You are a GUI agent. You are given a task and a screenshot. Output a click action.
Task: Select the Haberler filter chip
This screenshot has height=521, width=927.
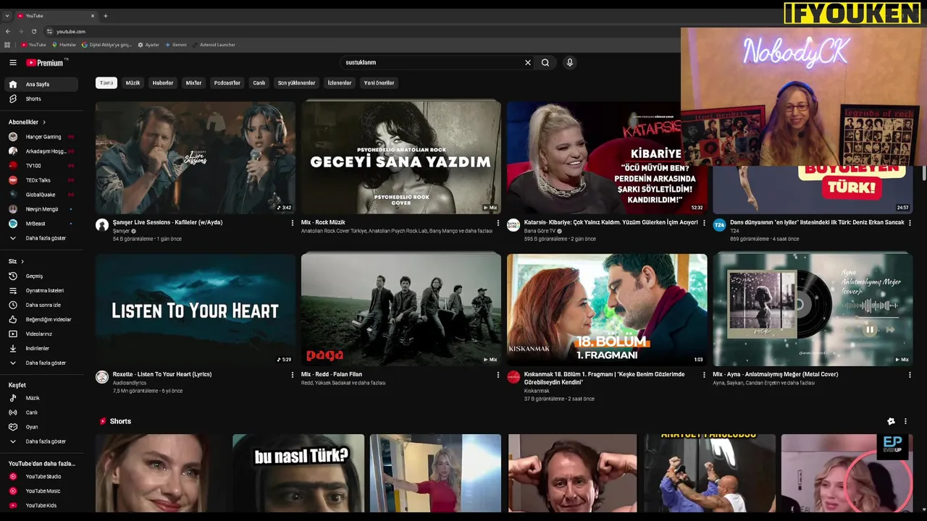tap(163, 82)
